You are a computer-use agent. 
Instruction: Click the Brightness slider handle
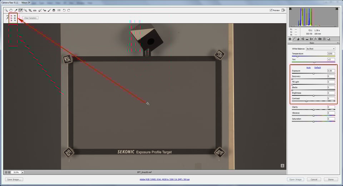pyautogui.click(x=314, y=96)
